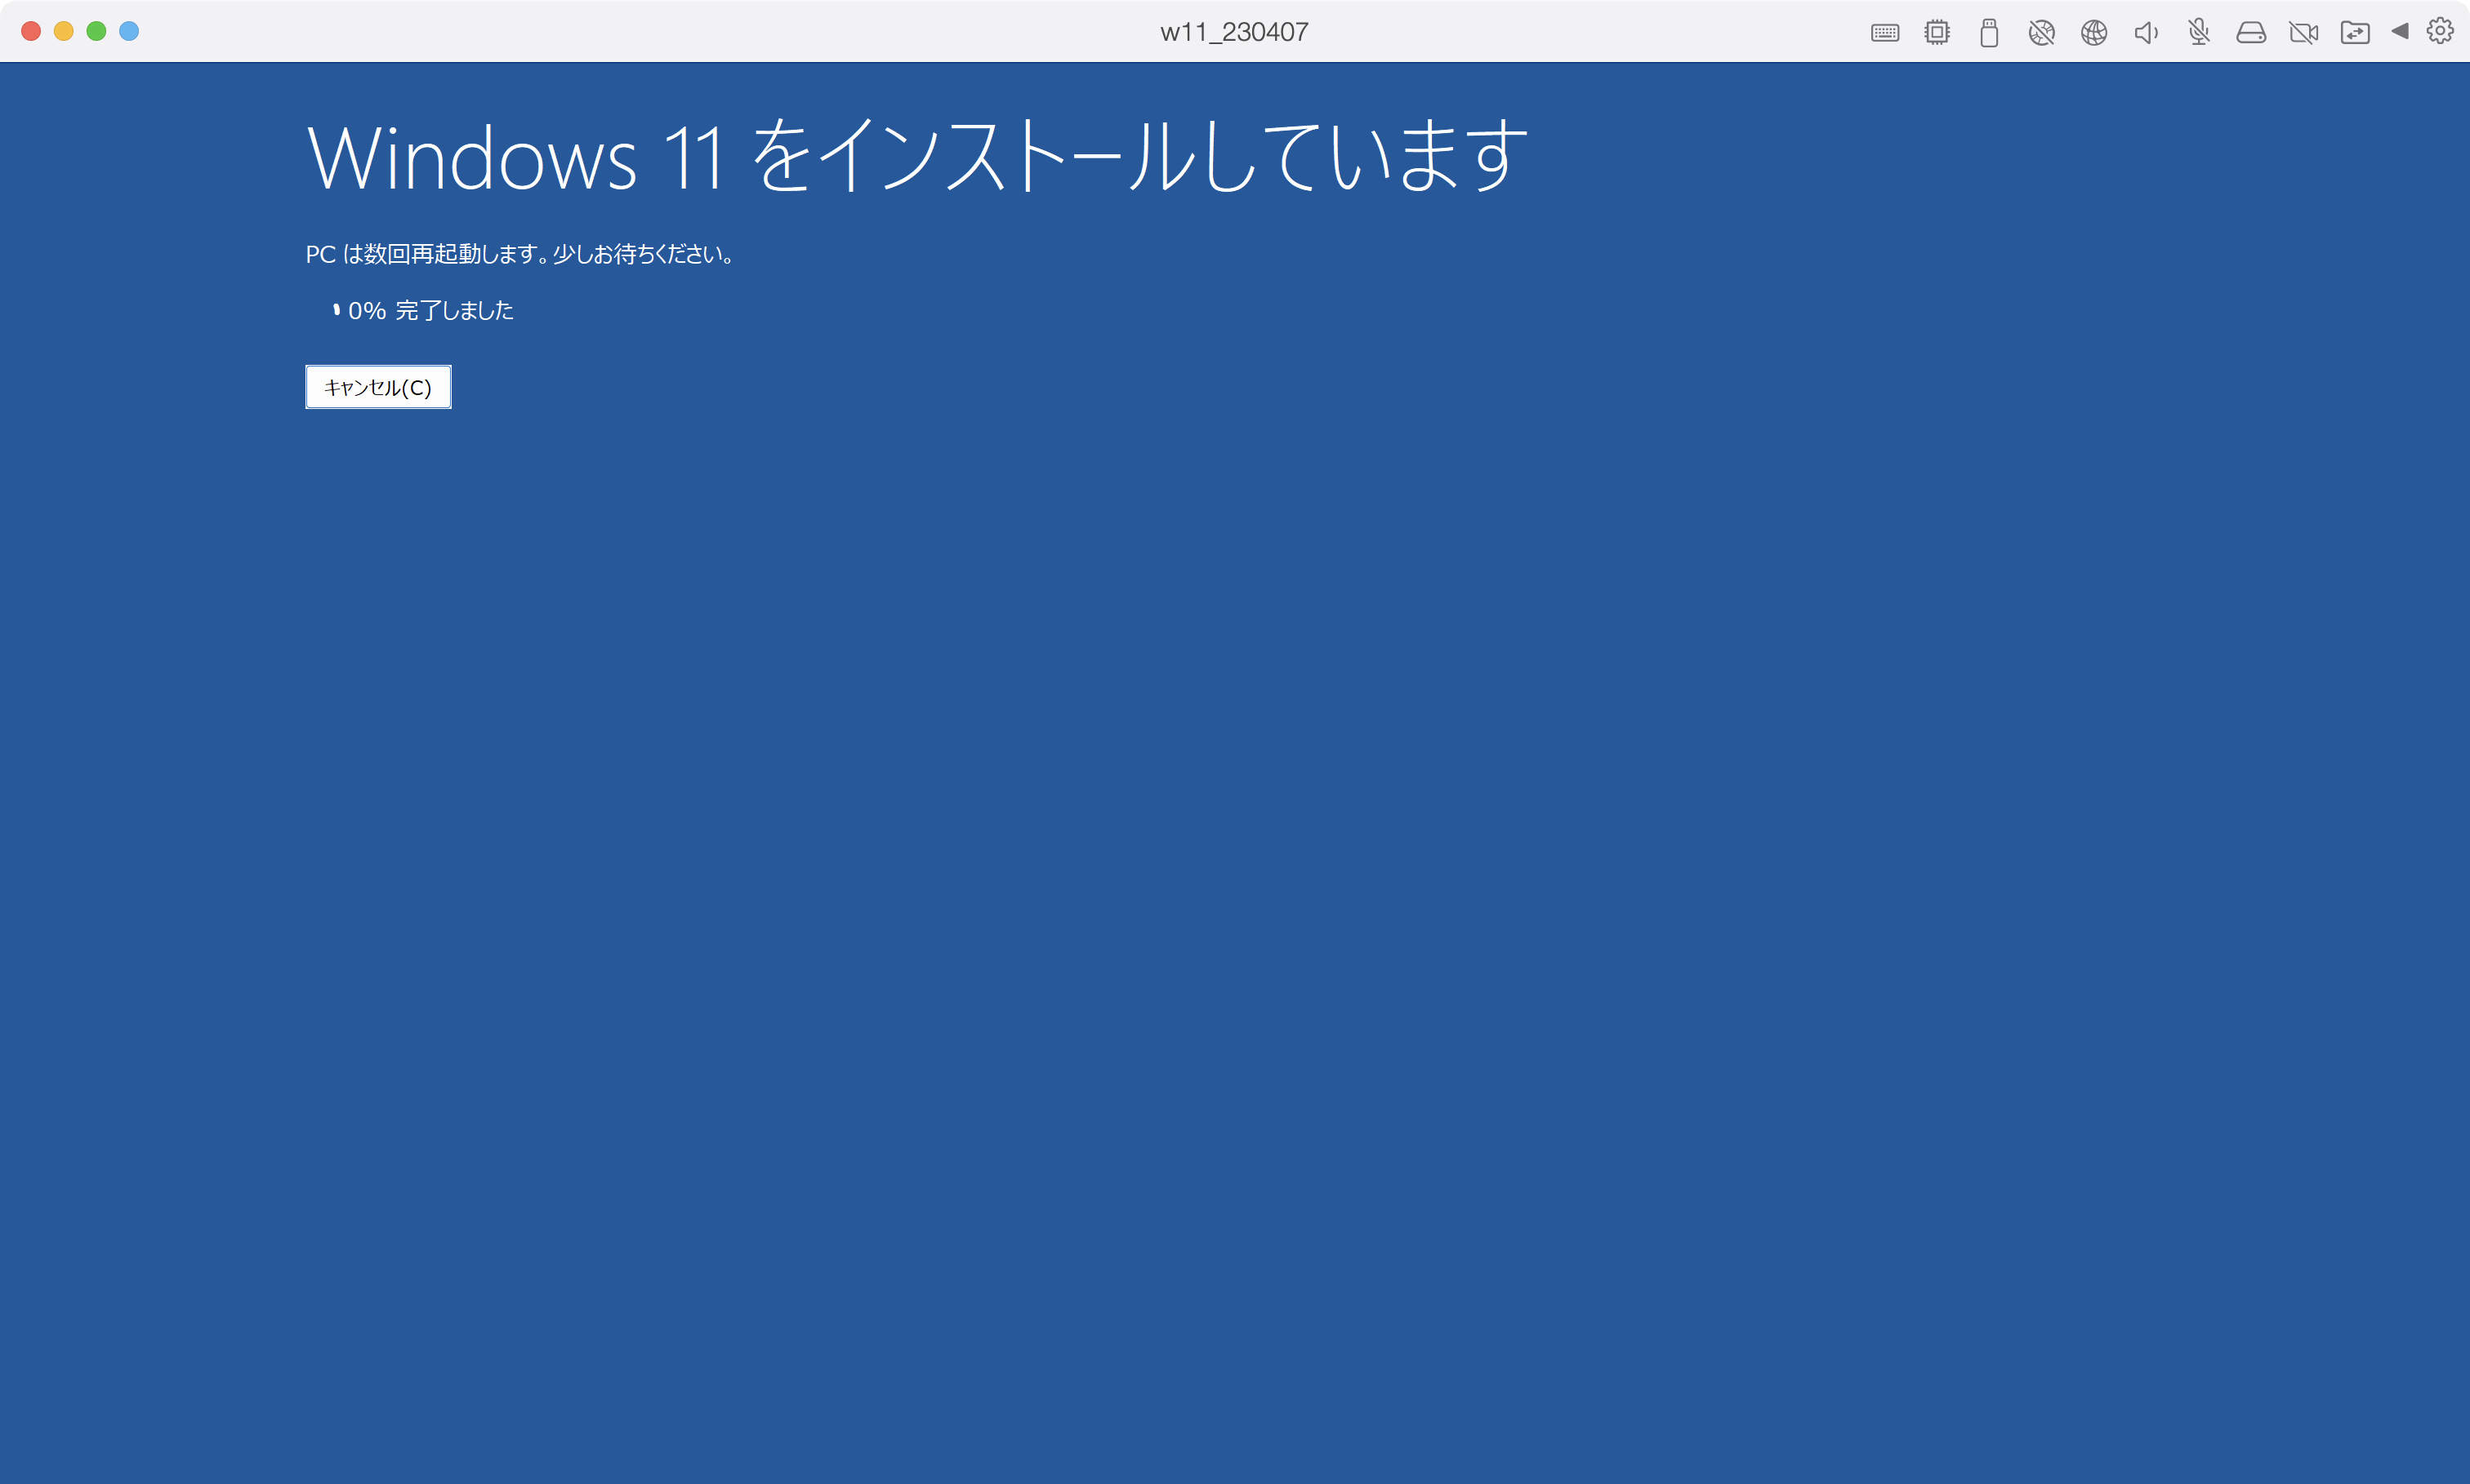Toggle the disabled camera icon
2470x1484 pixels.
2303,33
